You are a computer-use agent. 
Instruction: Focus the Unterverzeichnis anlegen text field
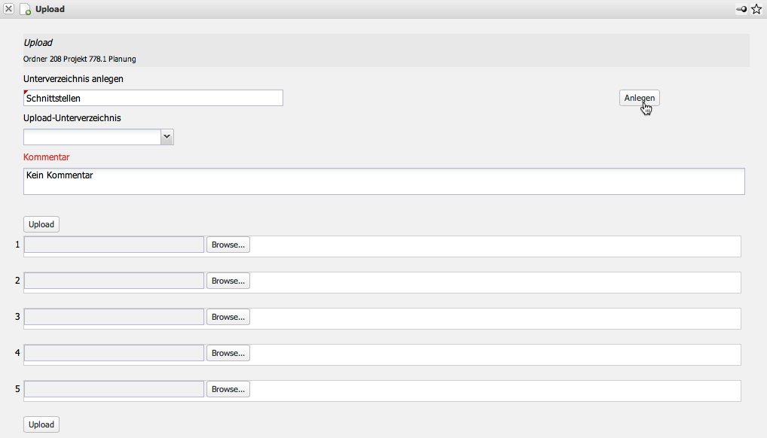point(154,98)
